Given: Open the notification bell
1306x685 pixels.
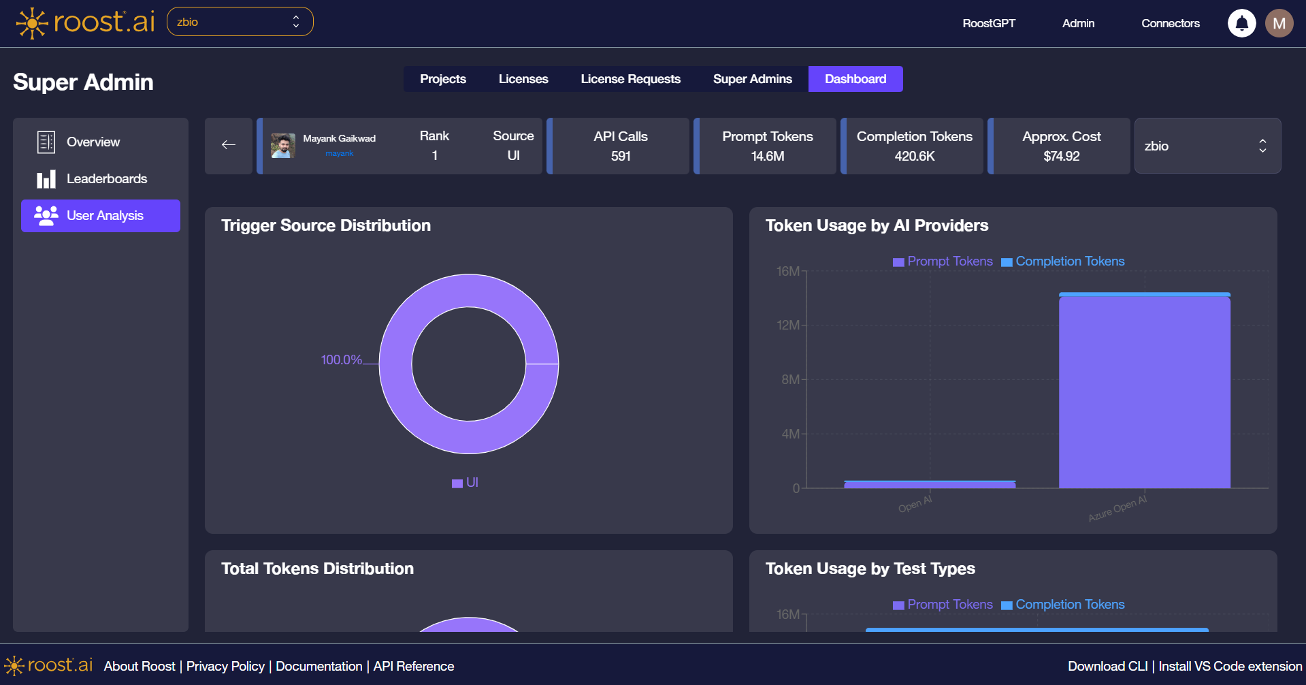Looking at the screenshot, I should click(1241, 22).
